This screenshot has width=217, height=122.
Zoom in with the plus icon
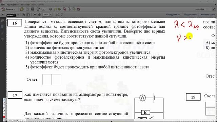point(39,15)
